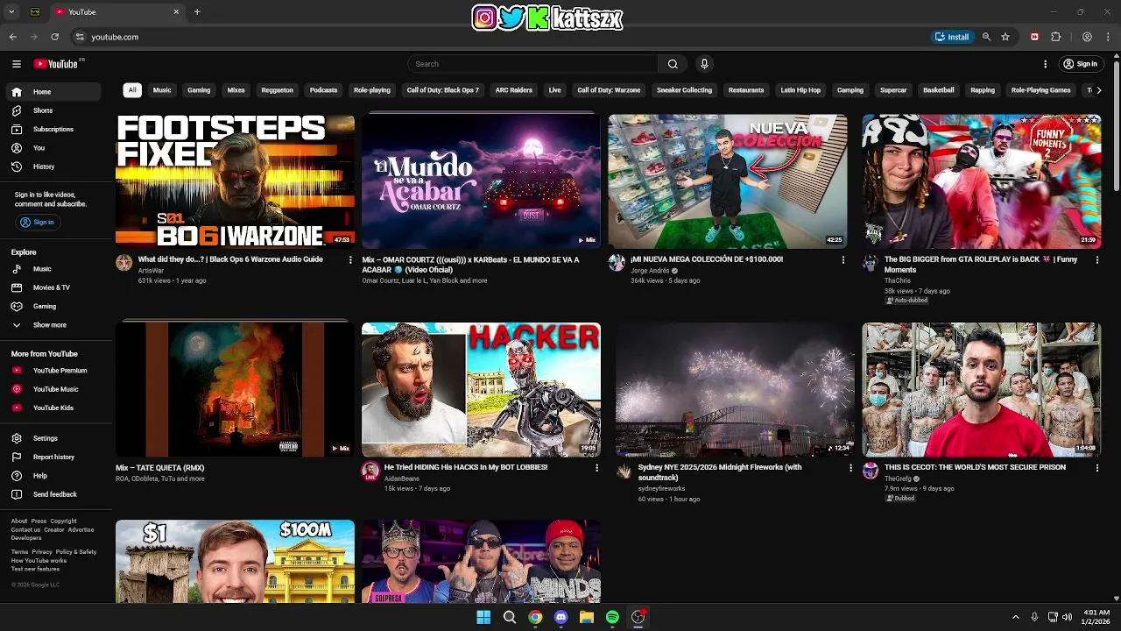
Task: Open Spotify from the taskbar
Action: point(612,617)
